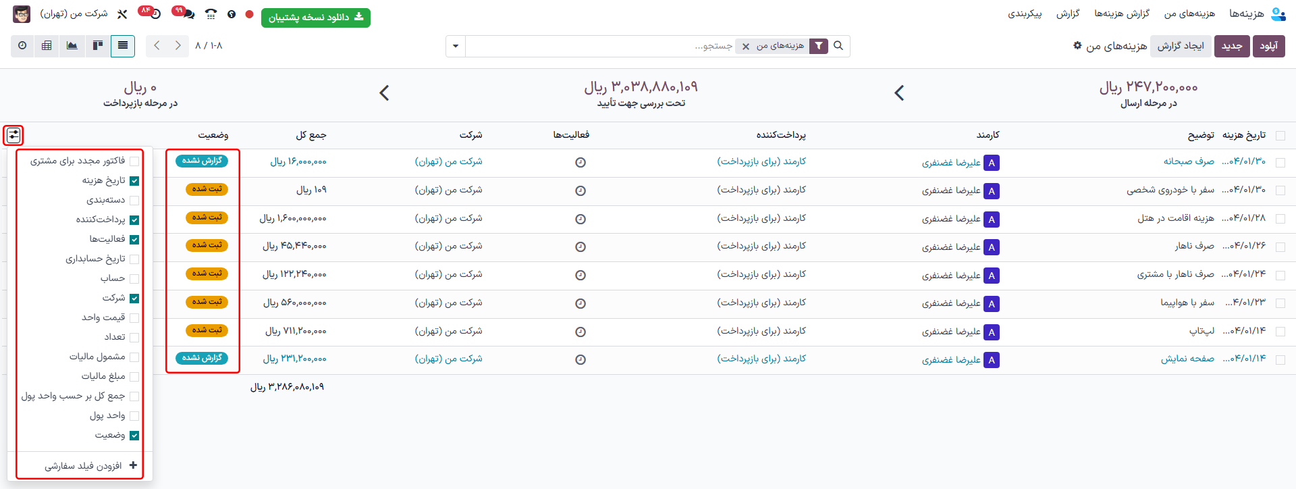Viewport: 1296px width, 489px height.
Task: Click the VoIP phone icon
Action: [211, 14]
